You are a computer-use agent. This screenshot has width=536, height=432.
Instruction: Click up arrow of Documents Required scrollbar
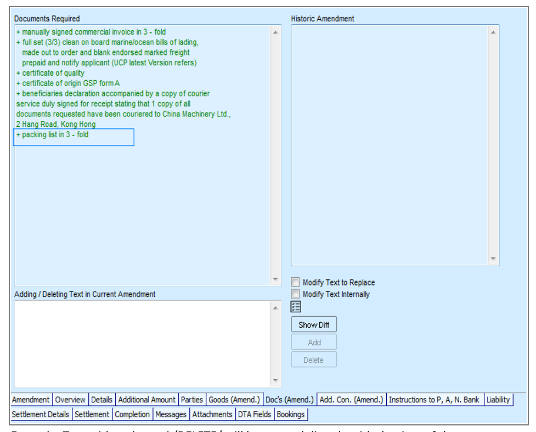click(x=275, y=32)
